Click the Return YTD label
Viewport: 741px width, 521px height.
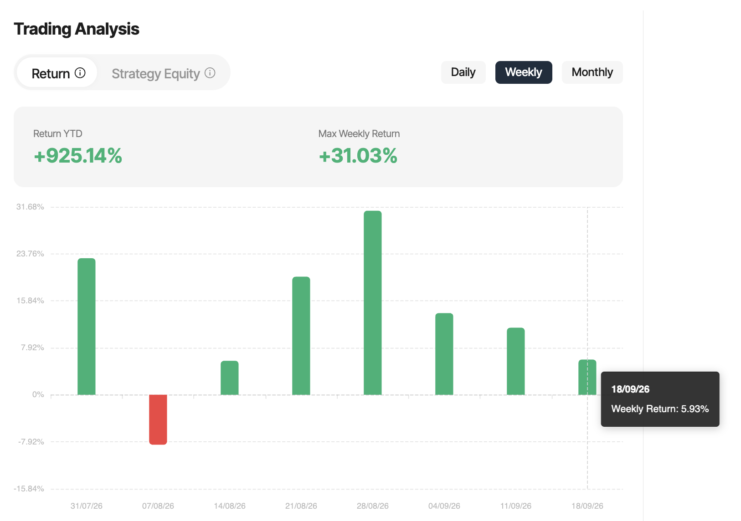[x=58, y=133]
